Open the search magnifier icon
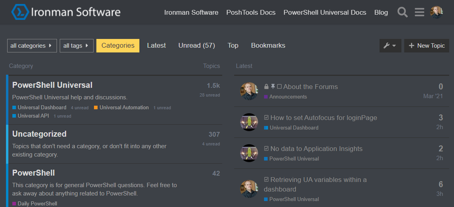The height and width of the screenshot is (207, 454). [403, 12]
